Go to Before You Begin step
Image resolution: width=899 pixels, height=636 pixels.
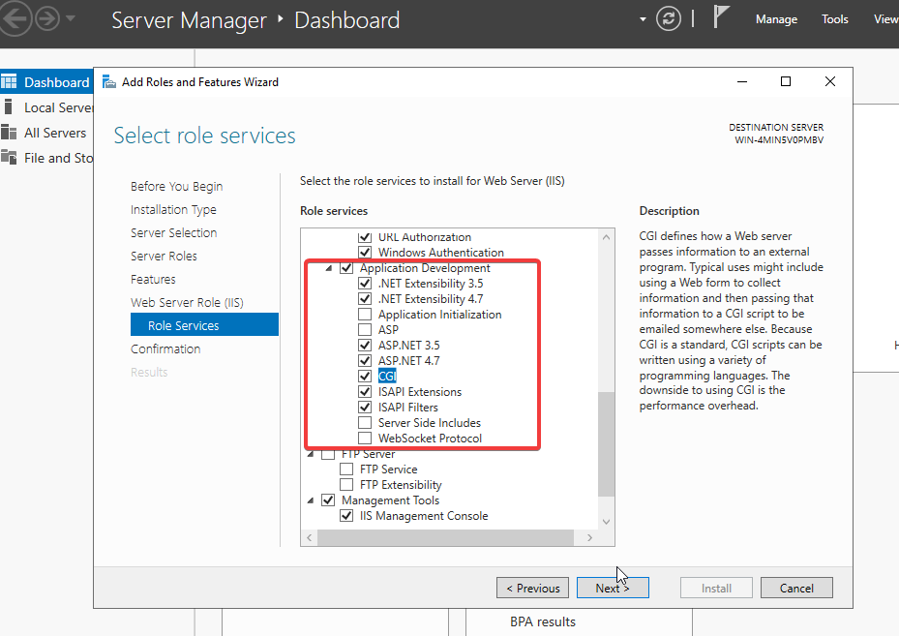tap(176, 187)
